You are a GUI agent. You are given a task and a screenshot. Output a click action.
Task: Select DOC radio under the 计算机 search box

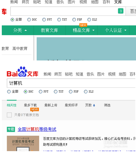25,92
